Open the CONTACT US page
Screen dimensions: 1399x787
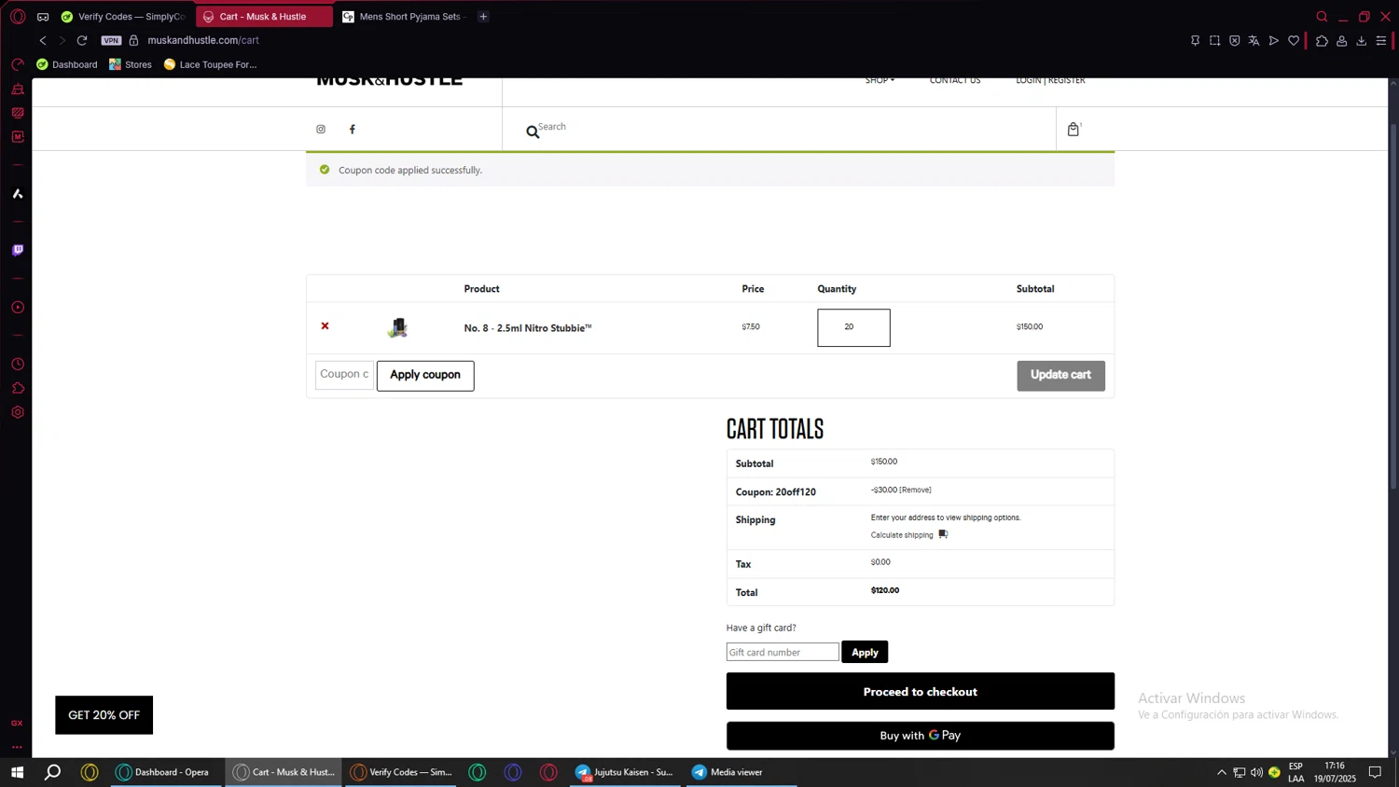(x=955, y=80)
